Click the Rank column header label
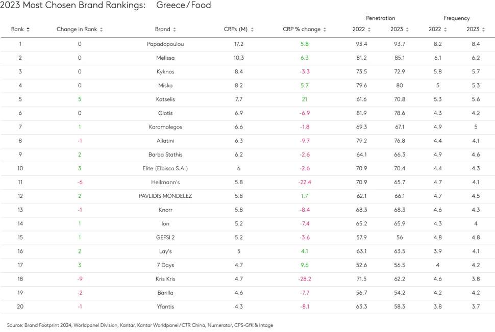Screen dimensions: 495x332 click(17, 30)
